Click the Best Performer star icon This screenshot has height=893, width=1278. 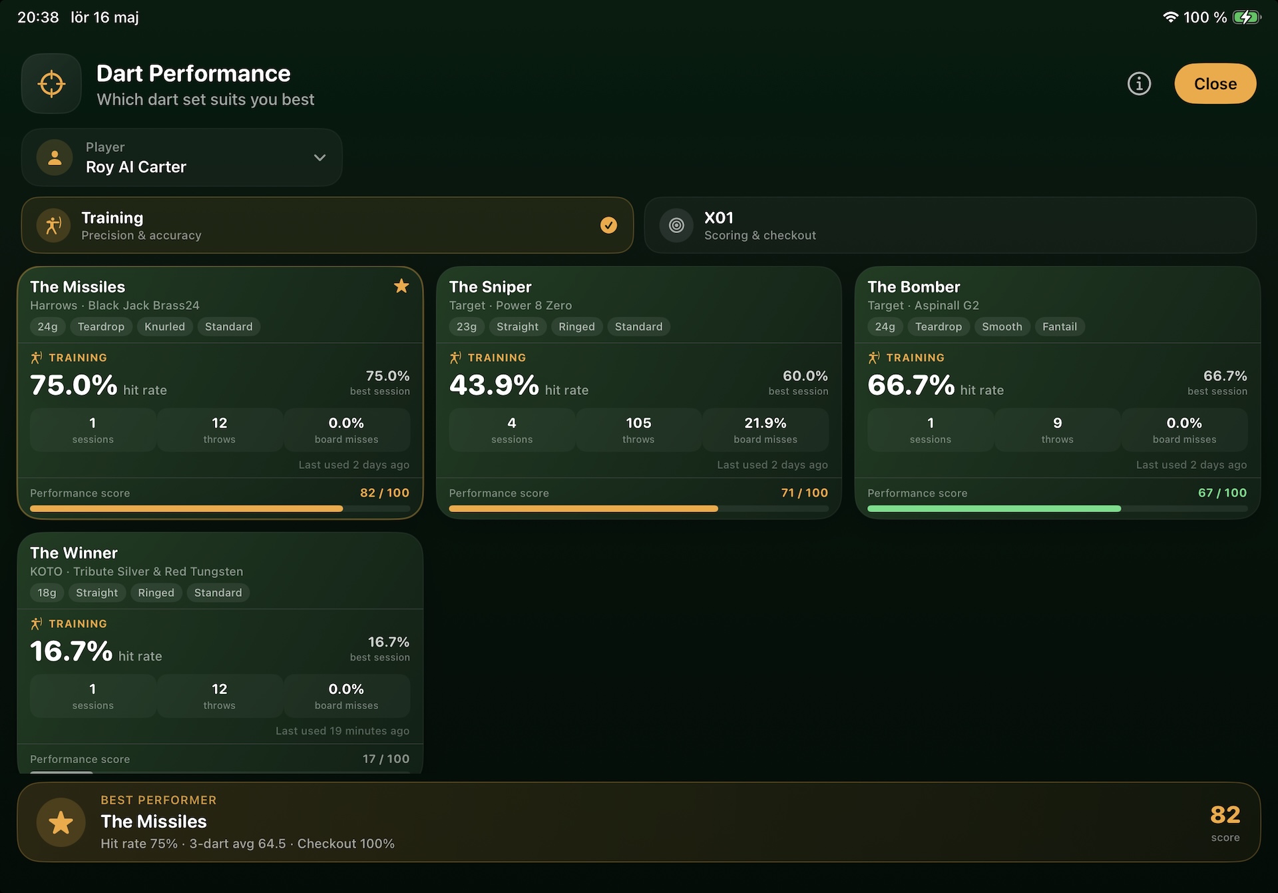pyautogui.click(x=61, y=822)
